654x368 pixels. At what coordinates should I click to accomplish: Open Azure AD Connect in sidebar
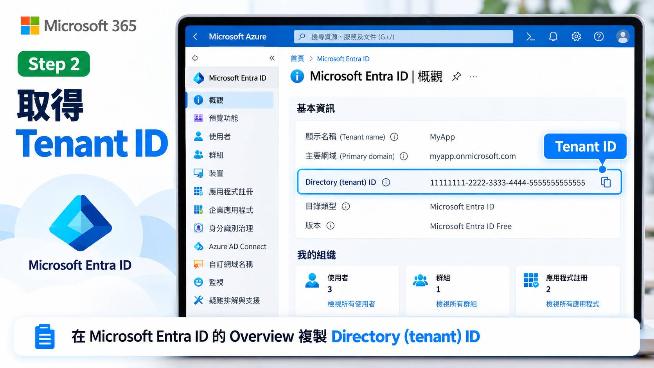[x=230, y=247]
